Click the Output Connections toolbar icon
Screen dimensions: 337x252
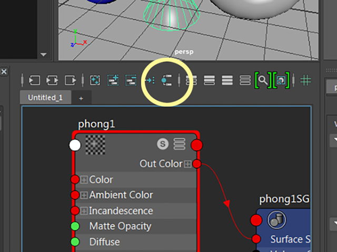(x=70, y=80)
